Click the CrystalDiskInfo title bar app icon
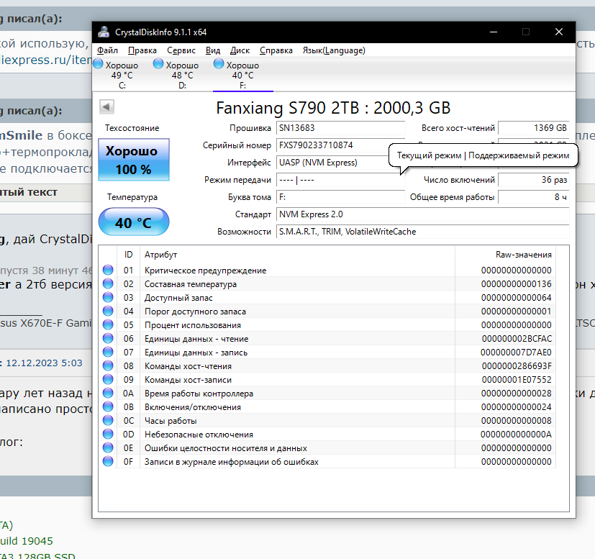The width and height of the screenshot is (595, 559). (x=104, y=32)
